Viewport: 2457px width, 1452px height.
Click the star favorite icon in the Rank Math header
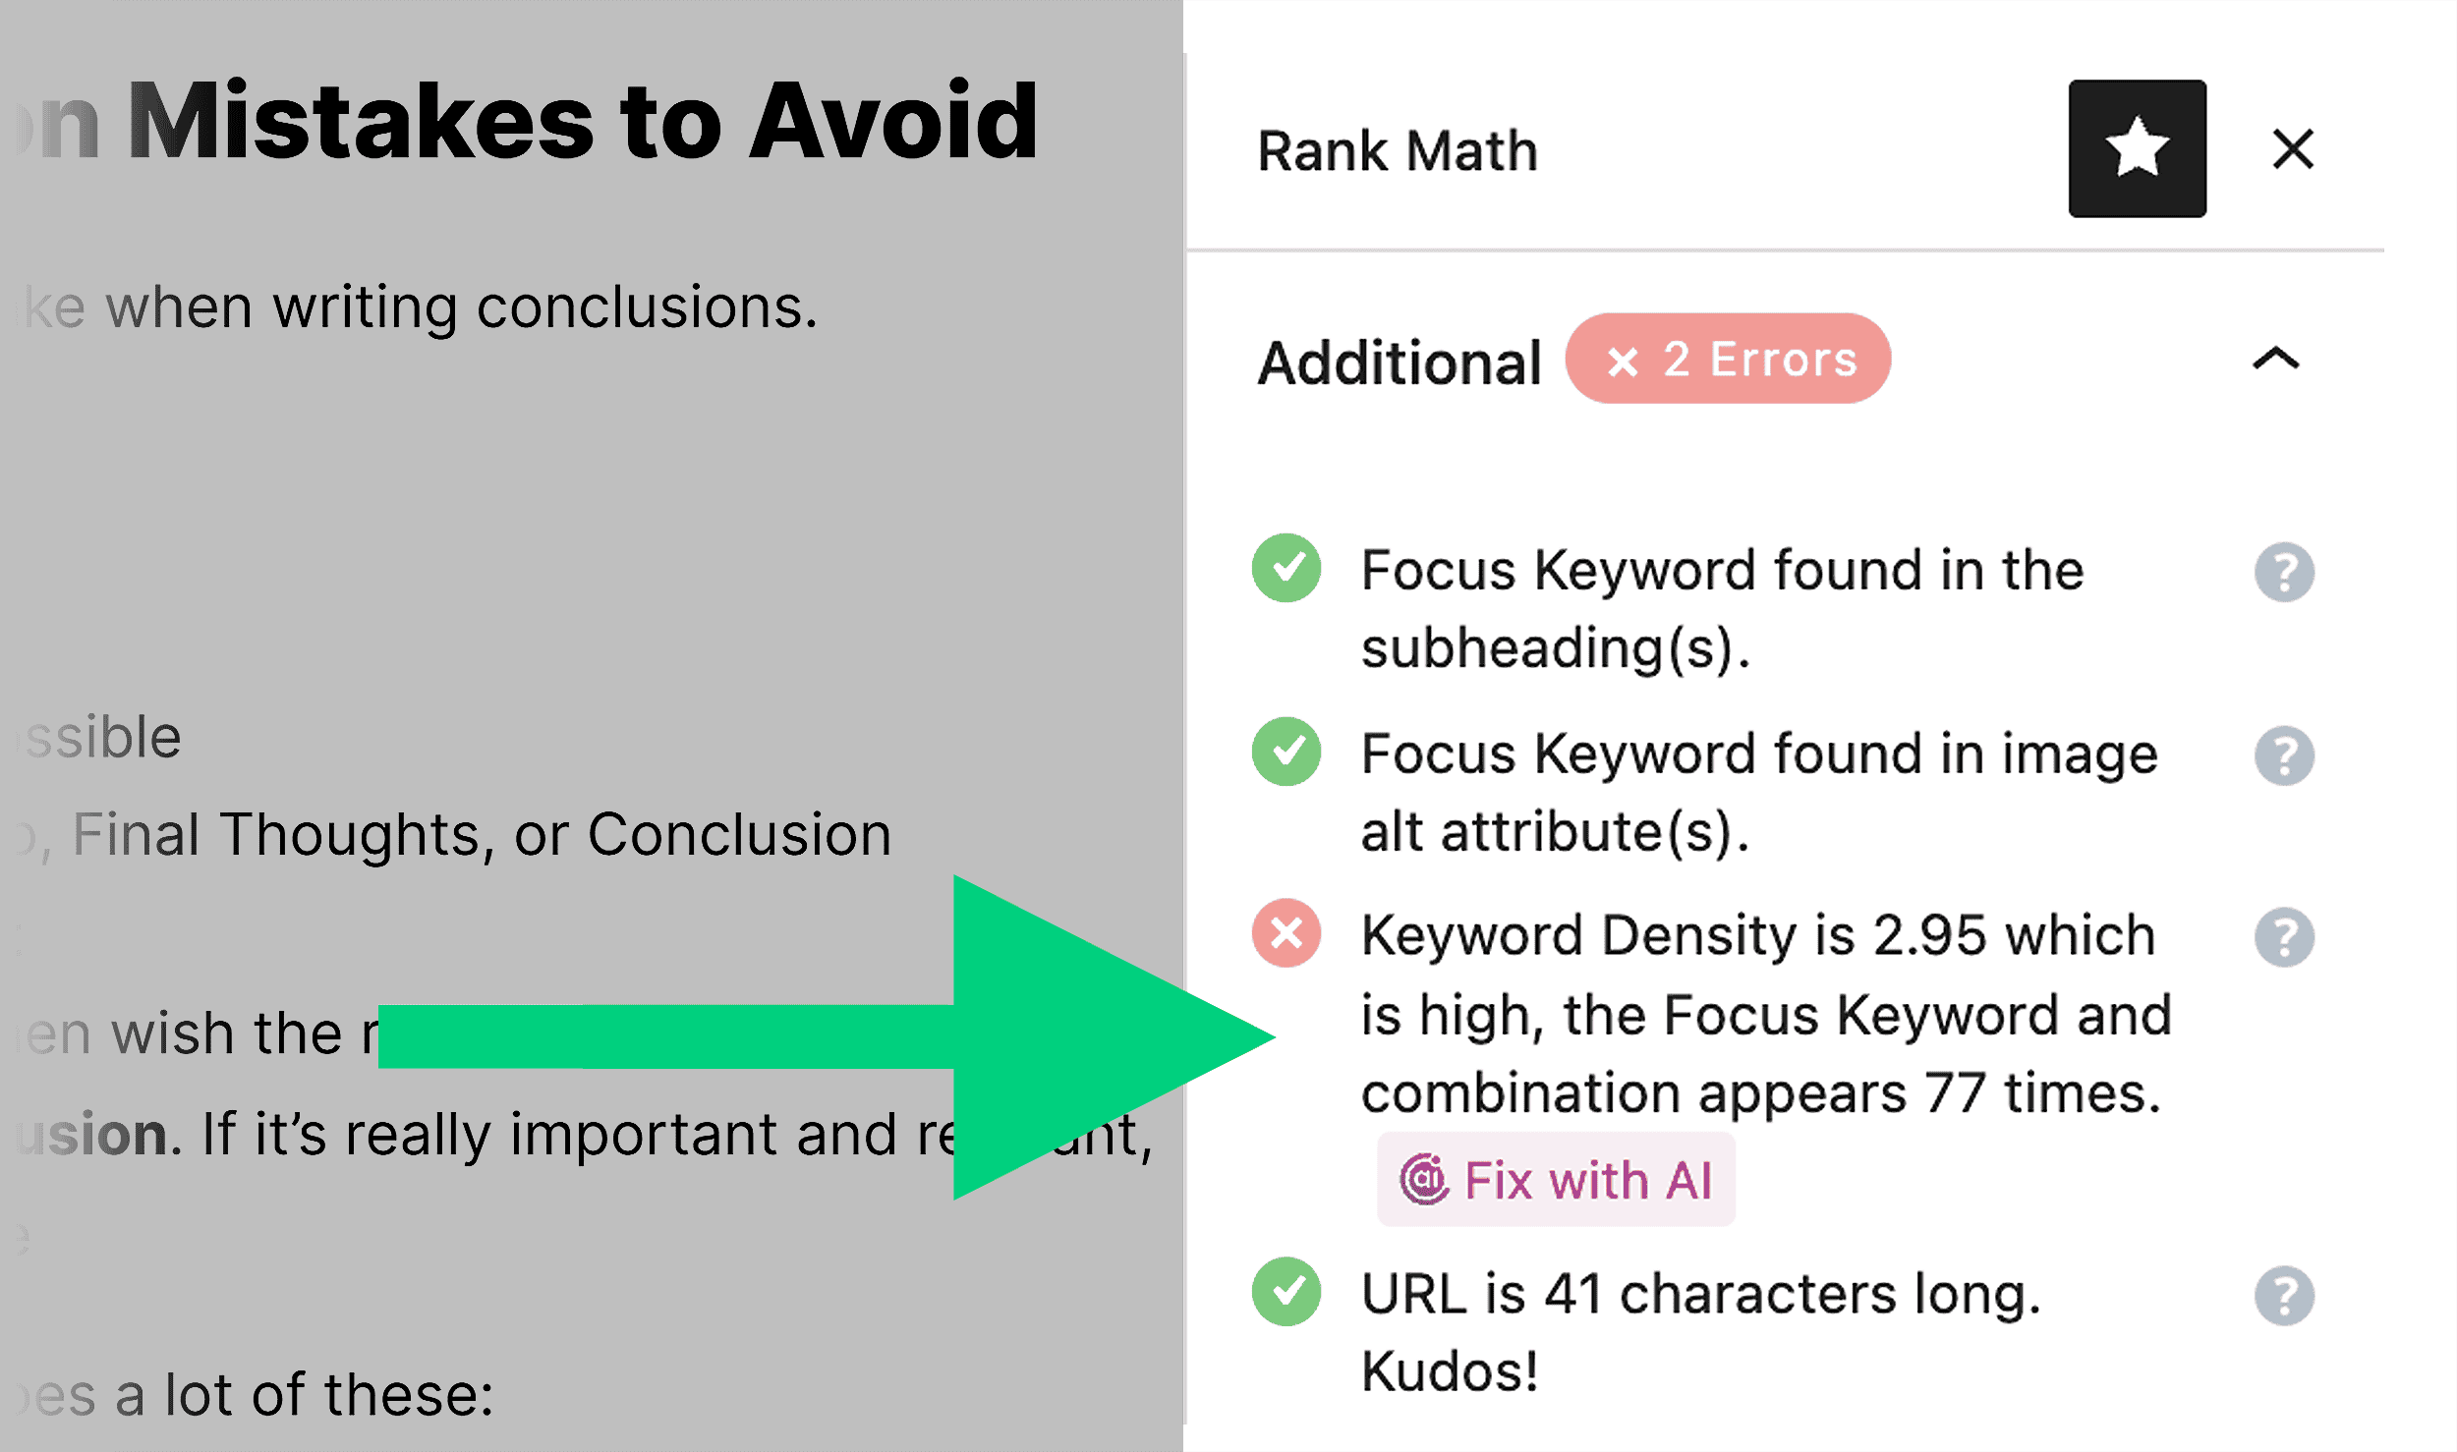pos(2137,149)
